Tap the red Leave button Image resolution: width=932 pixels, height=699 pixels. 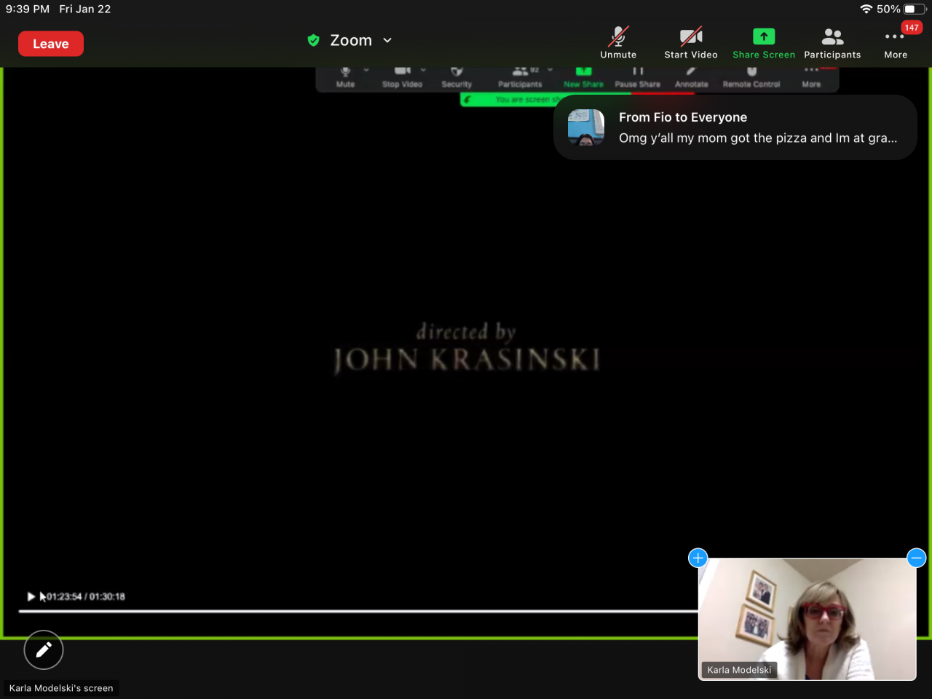click(51, 44)
